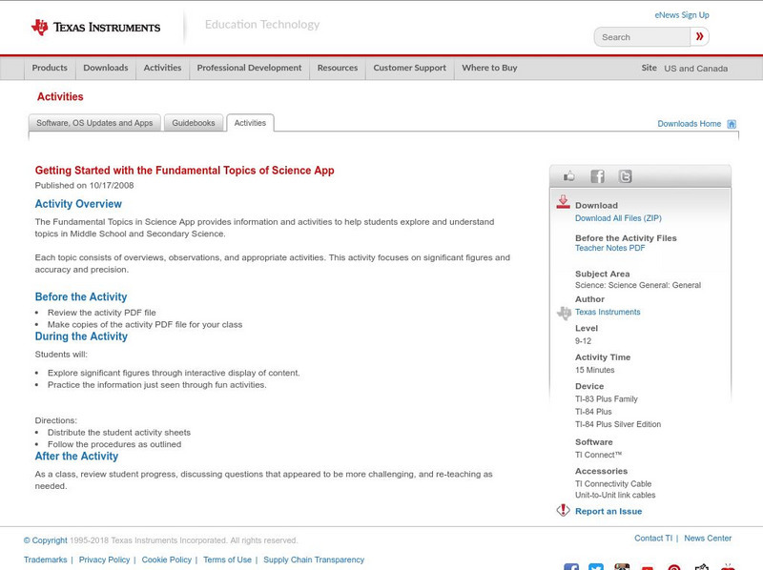Select the Activities tab
The image size is (763, 570).
(x=250, y=123)
